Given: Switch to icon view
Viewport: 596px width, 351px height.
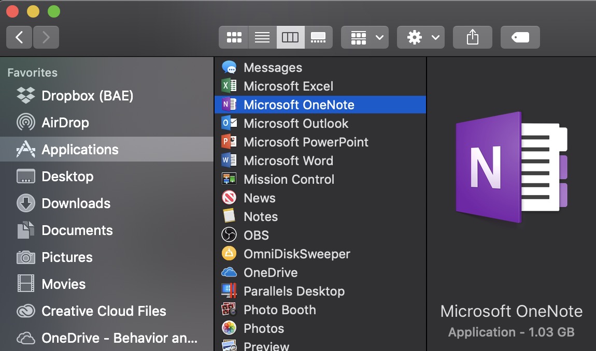Looking at the screenshot, I should [234, 37].
